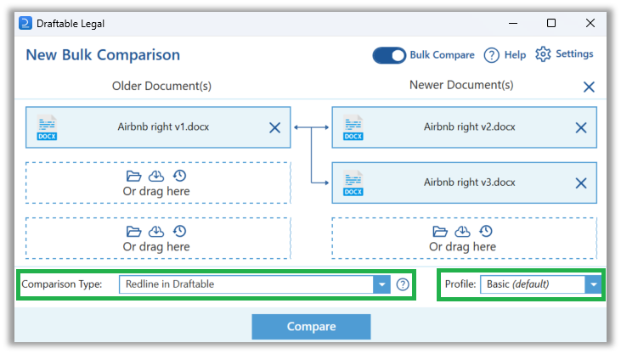Viewport: 621px width, 354px height.
Task: Click the New Bulk Comparison title
Action: 103,55
